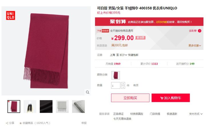Expand the 更多优惠 dropdown

click(195, 45)
